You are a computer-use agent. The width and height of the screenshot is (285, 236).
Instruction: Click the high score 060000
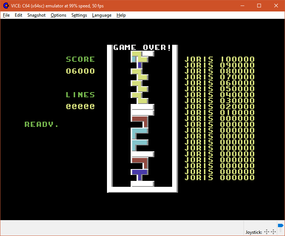237,83
